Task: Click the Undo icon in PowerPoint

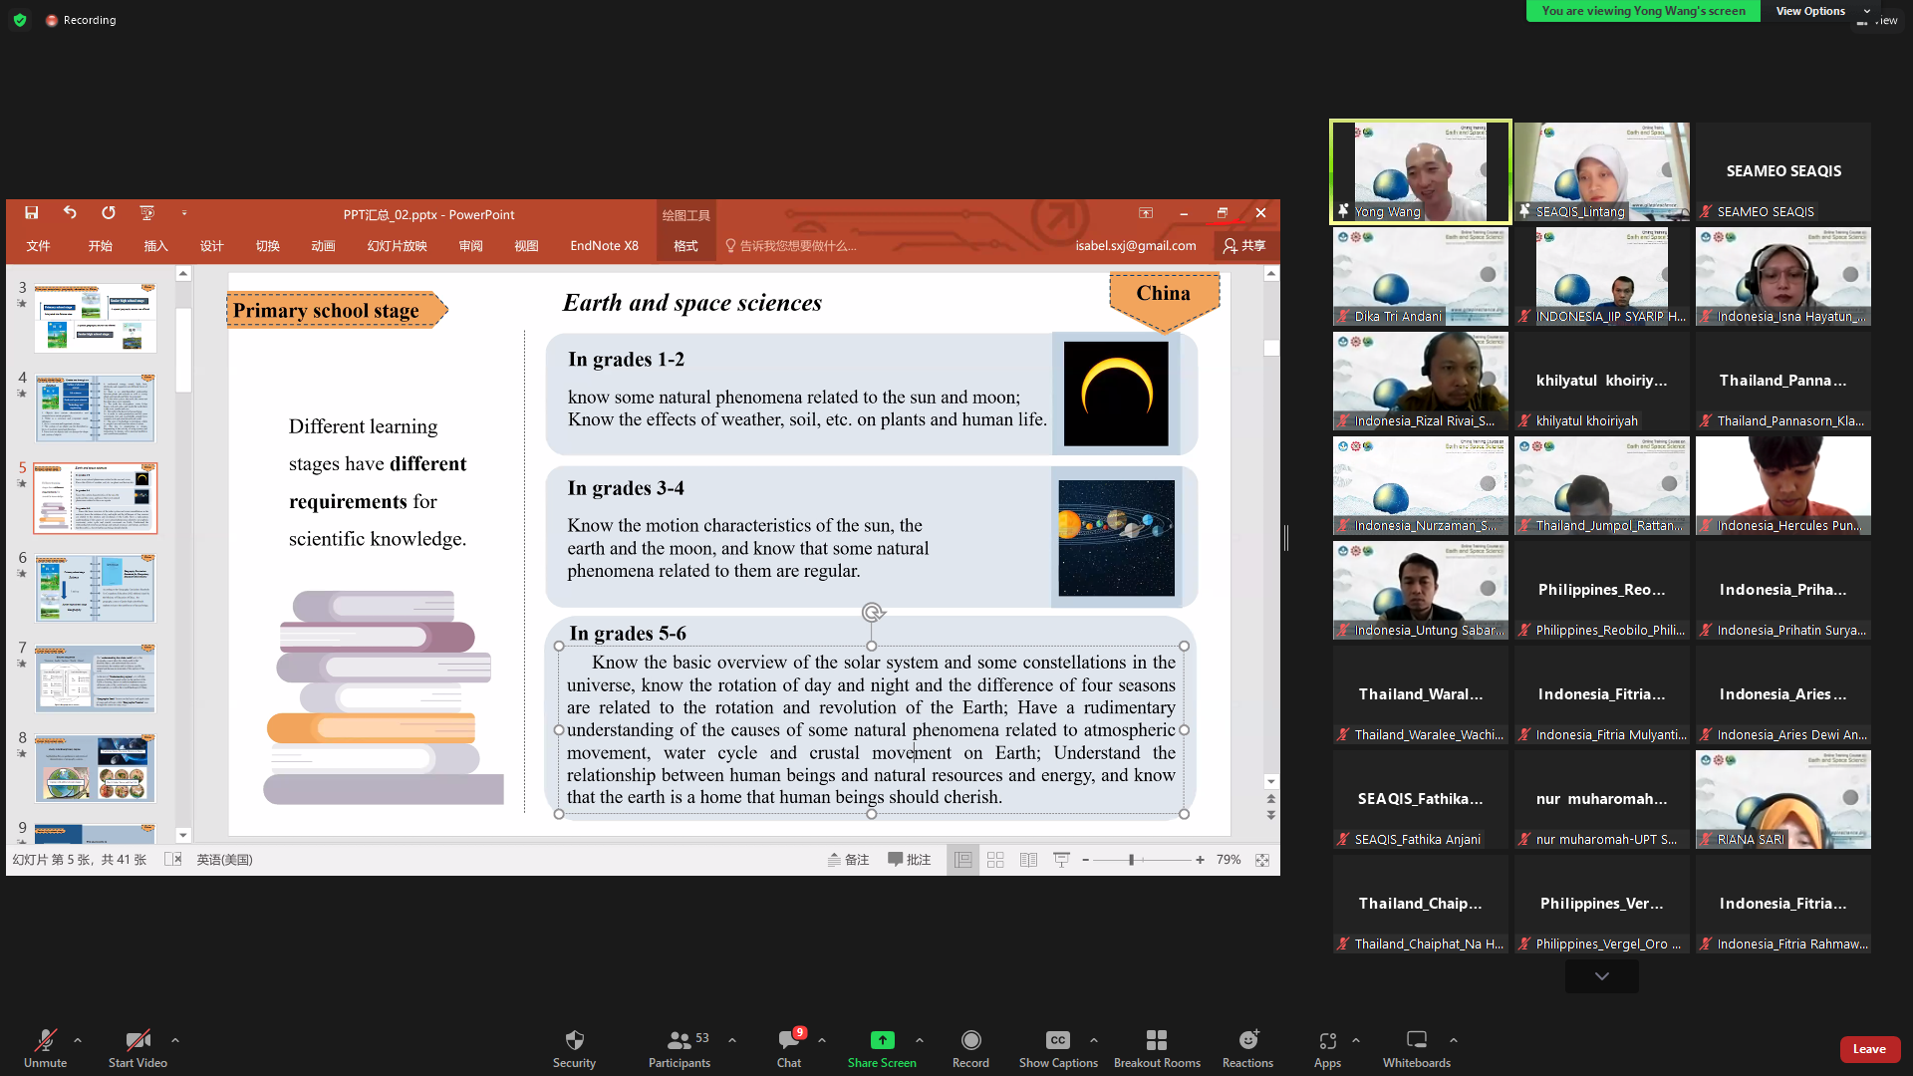Action: pos(69,212)
